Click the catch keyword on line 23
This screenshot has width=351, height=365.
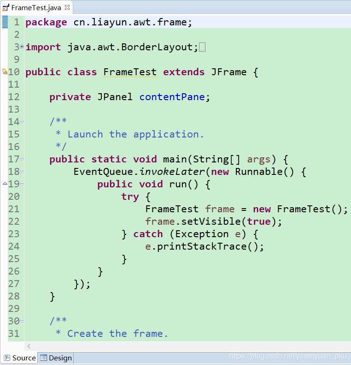pos(148,233)
